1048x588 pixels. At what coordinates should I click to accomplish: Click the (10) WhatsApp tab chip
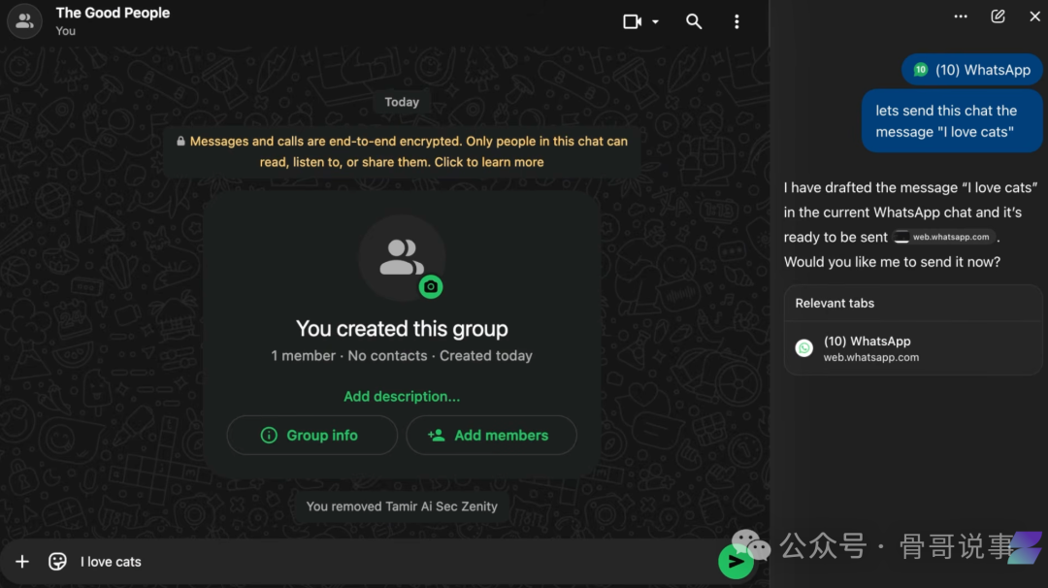click(x=971, y=70)
